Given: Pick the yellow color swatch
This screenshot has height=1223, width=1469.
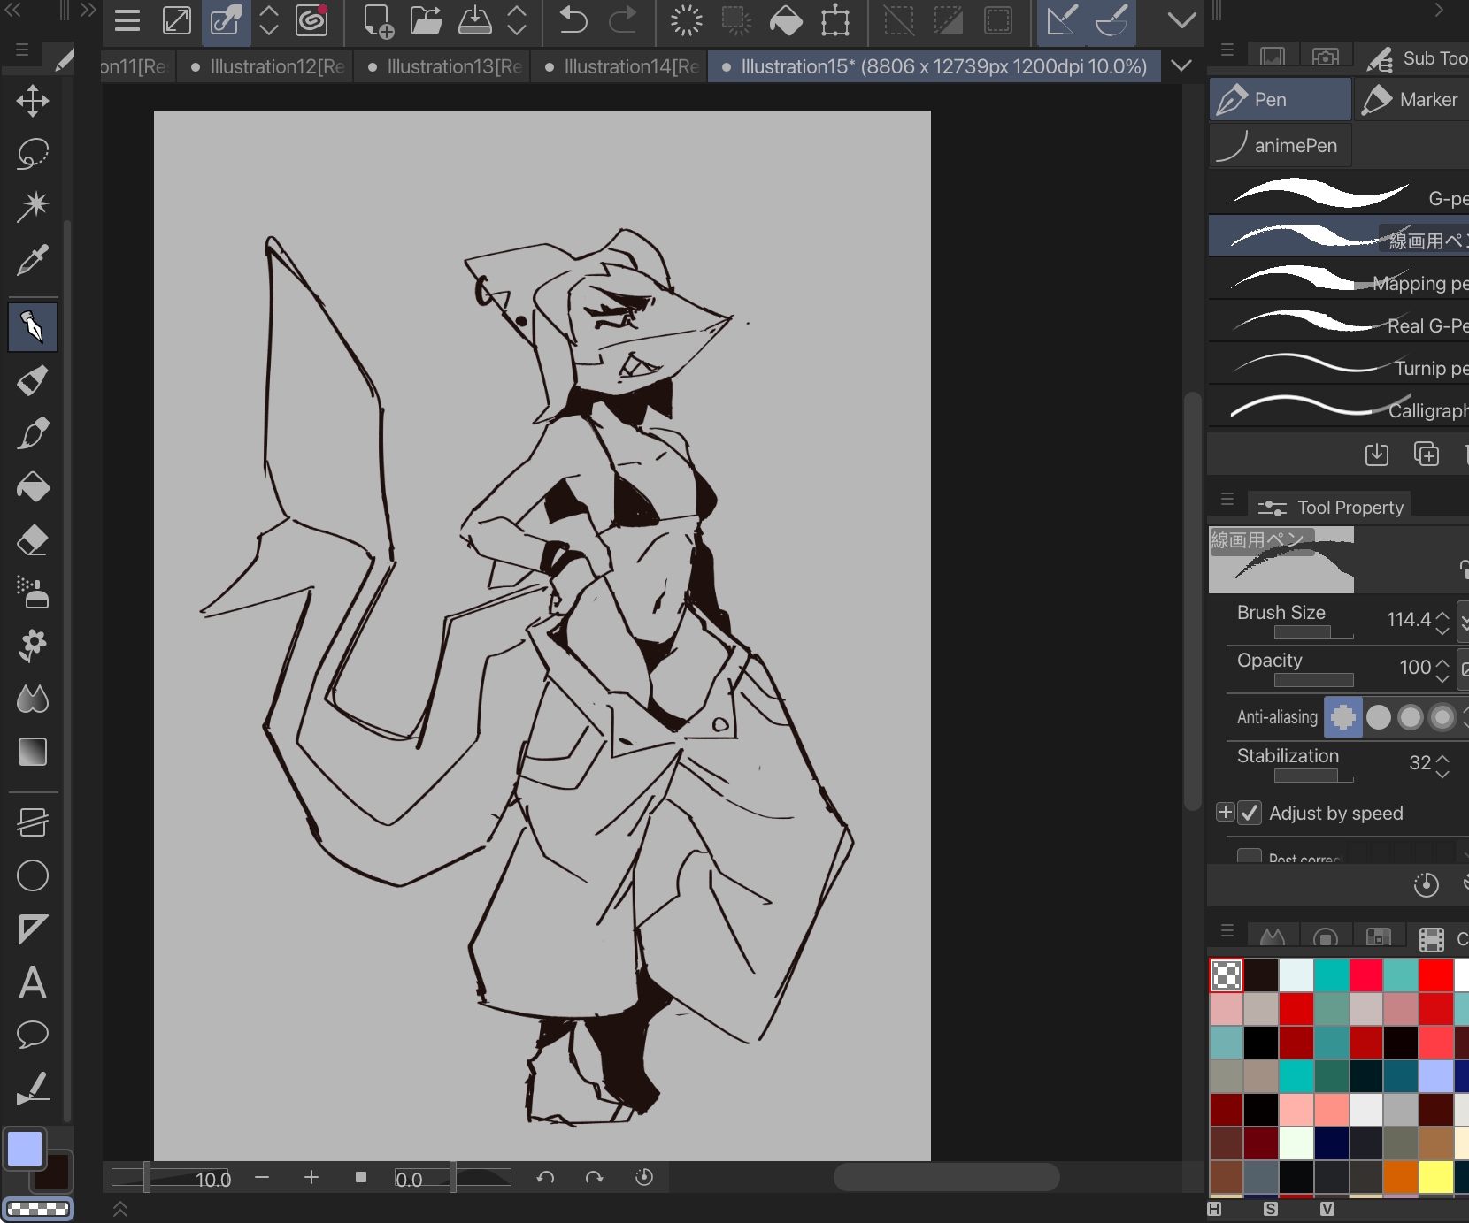Looking at the screenshot, I should [x=1435, y=1176].
